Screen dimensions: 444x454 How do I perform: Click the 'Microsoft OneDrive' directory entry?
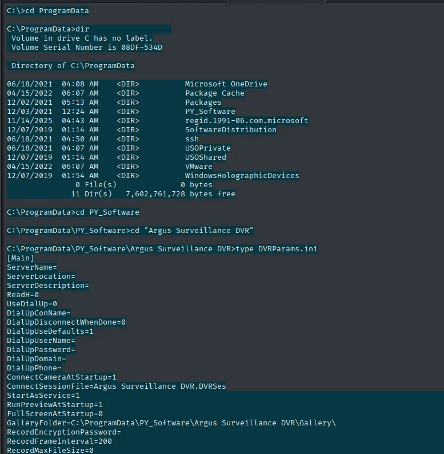[x=226, y=84]
